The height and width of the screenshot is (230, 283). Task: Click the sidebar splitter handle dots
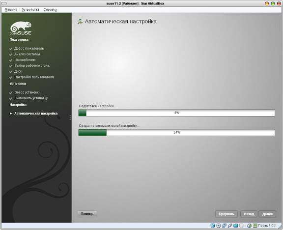click(70, 117)
